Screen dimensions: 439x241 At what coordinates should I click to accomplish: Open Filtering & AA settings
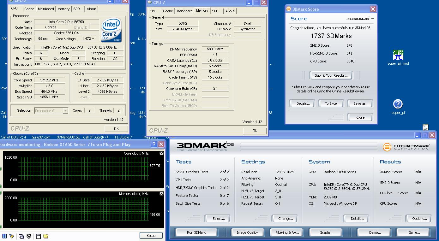287,232
